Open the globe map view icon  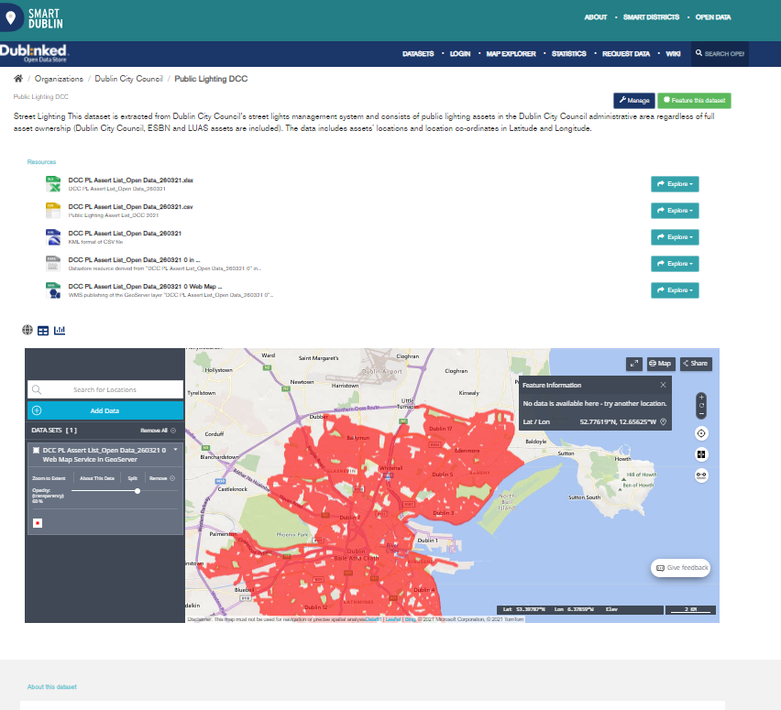click(x=27, y=330)
